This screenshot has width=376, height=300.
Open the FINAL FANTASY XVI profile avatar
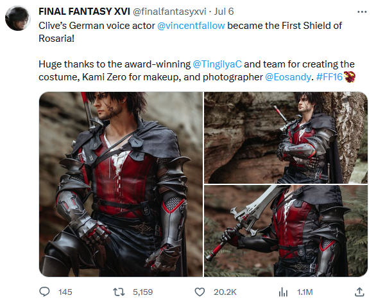[x=18, y=18]
